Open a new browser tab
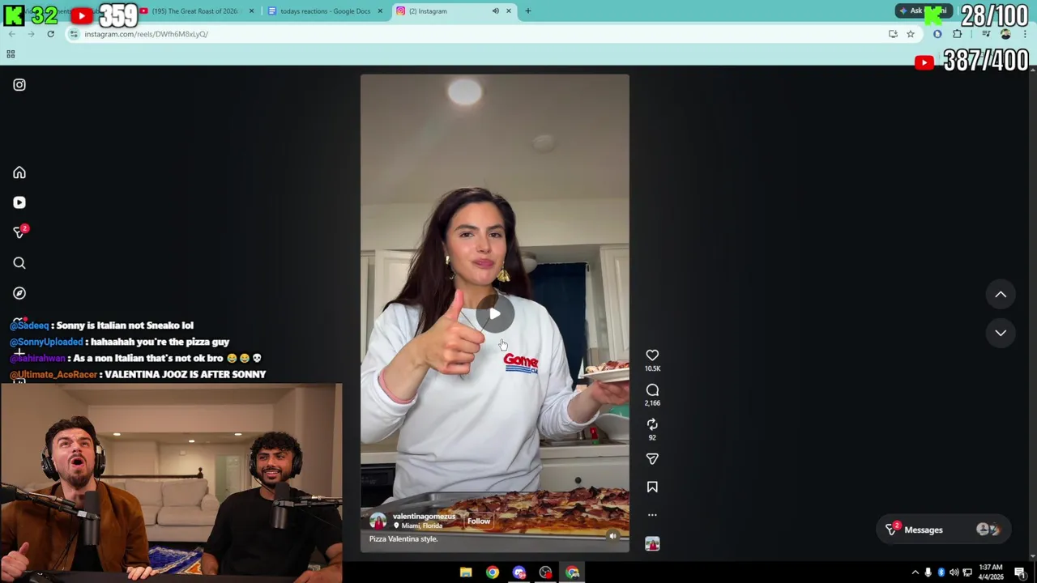 pos(528,11)
